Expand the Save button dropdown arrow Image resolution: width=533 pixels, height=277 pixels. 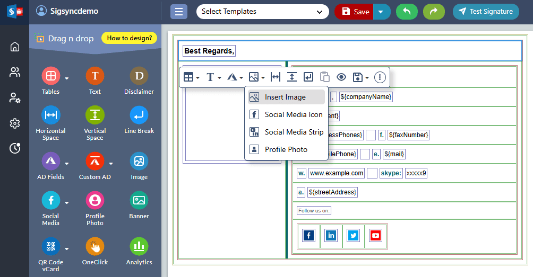(x=382, y=12)
